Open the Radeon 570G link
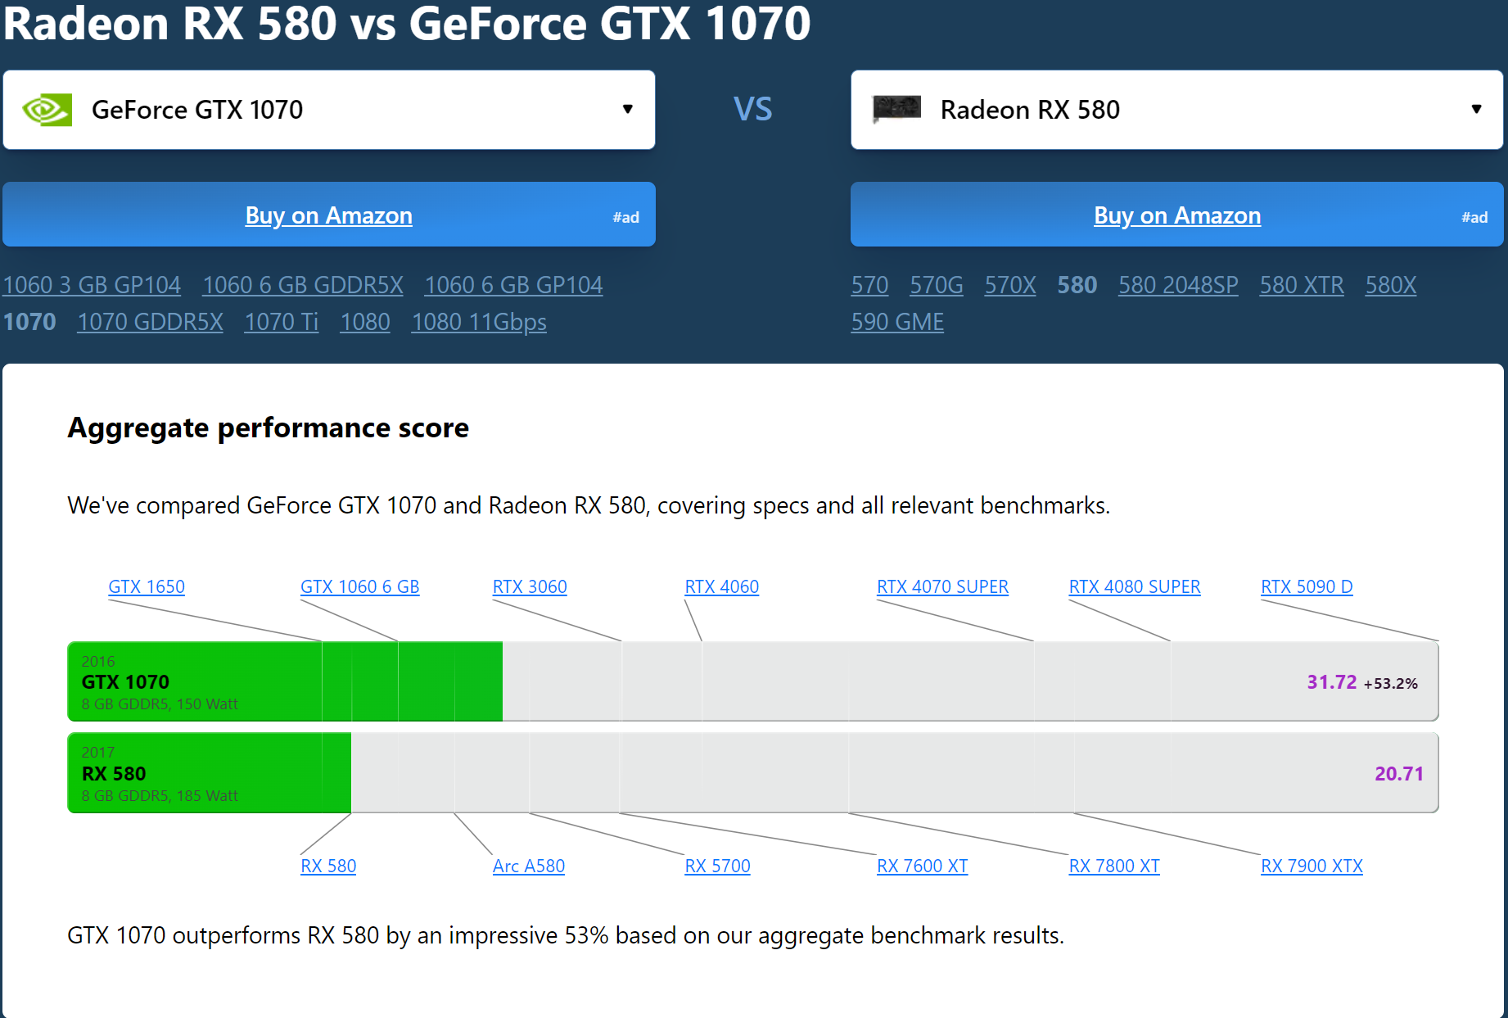1508x1018 pixels. coord(937,285)
